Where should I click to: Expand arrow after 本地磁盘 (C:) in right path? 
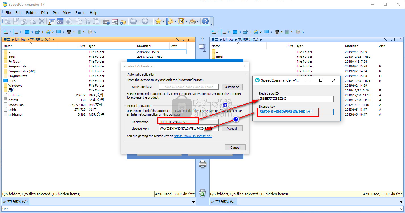[261, 39]
